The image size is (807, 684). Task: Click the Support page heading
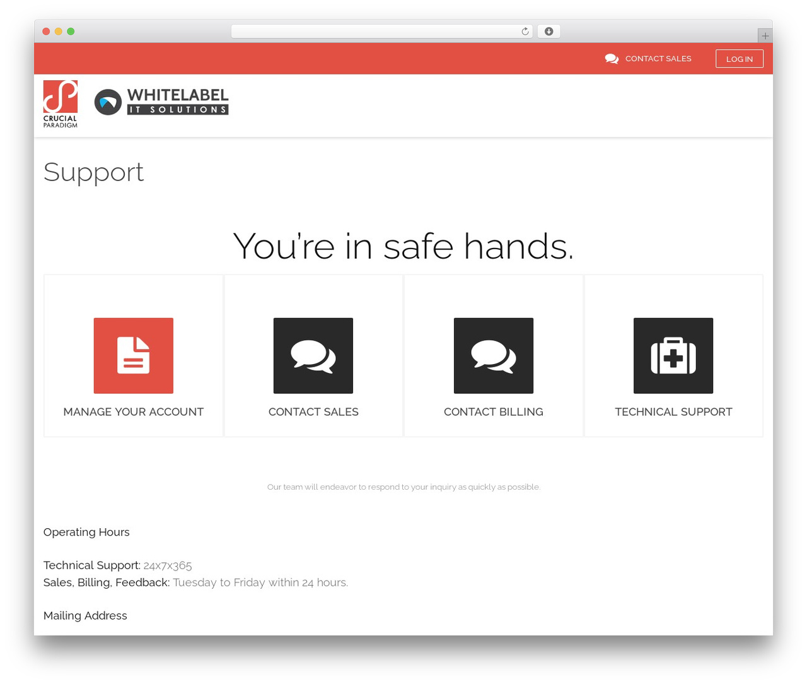click(x=93, y=172)
